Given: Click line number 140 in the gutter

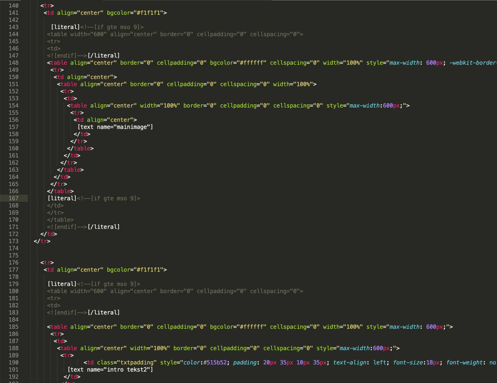Looking at the screenshot, I should (x=13, y=5).
